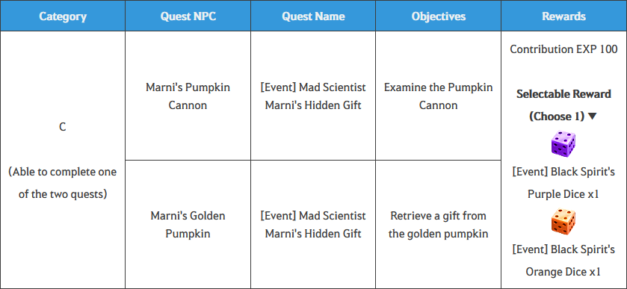
Task: Select the Quest NPC column header
Action: [188, 16]
